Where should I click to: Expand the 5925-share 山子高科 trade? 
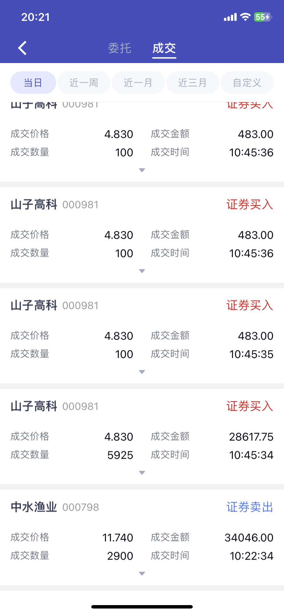point(142,473)
